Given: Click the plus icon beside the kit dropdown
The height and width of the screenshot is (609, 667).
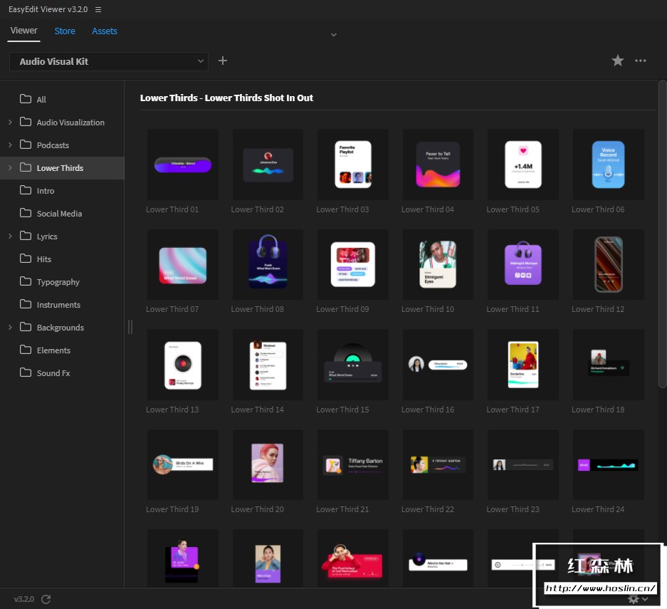Looking at the screenshot, I should 223,61.
